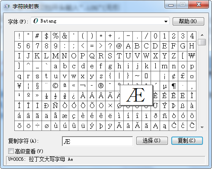The image size is (212, 169).
Task: Select the capital letter Q character
Action: (92, 56)
